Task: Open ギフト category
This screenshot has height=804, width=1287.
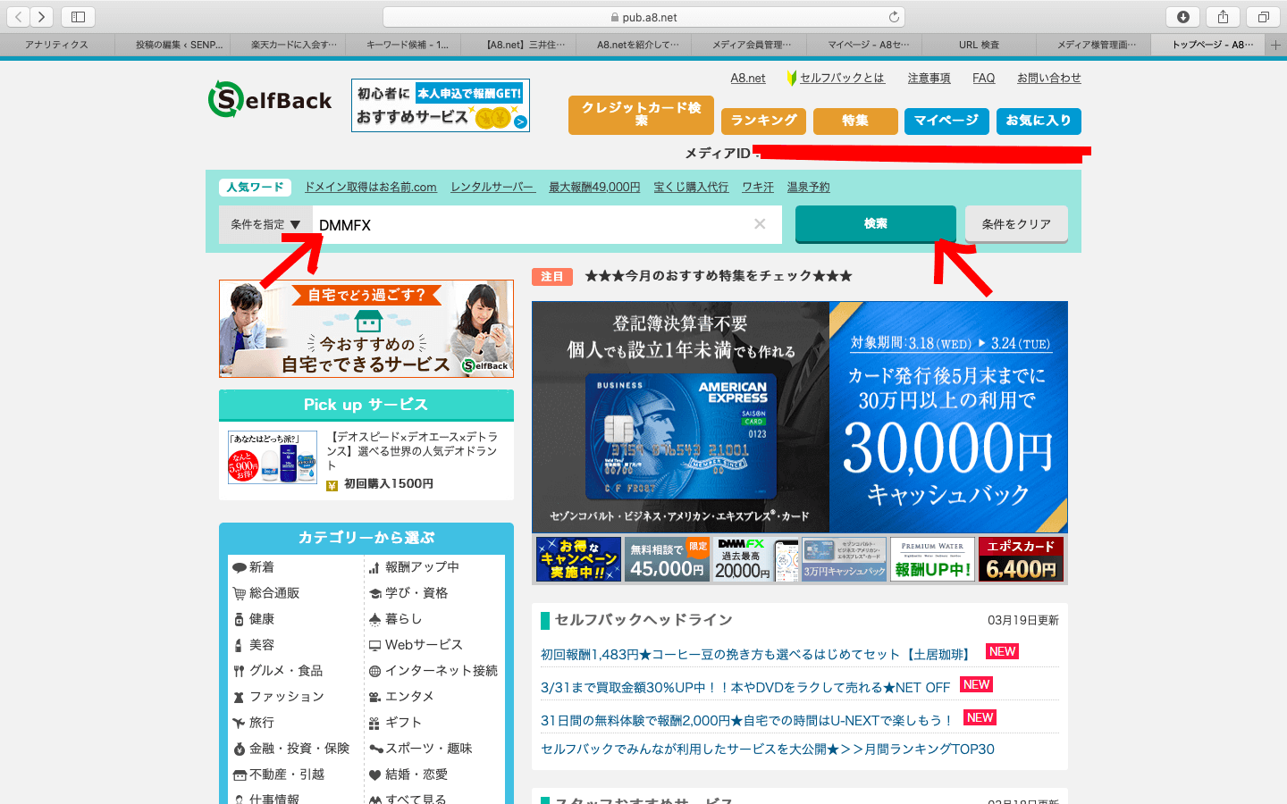Action: (395, 723)
